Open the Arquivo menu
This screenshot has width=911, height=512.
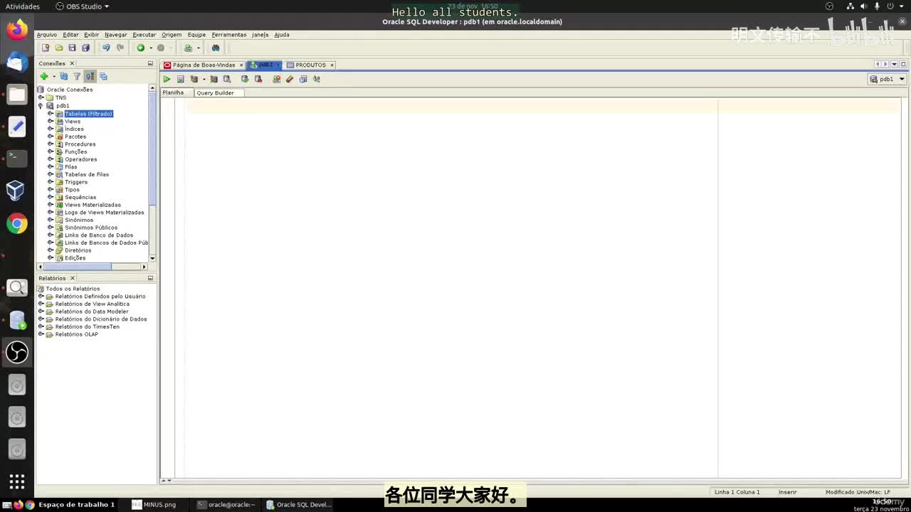[x=46, y=34]
